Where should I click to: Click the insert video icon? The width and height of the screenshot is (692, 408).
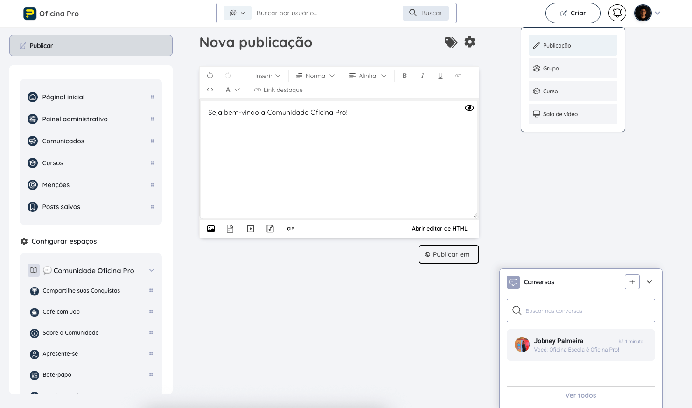point(251,229)
